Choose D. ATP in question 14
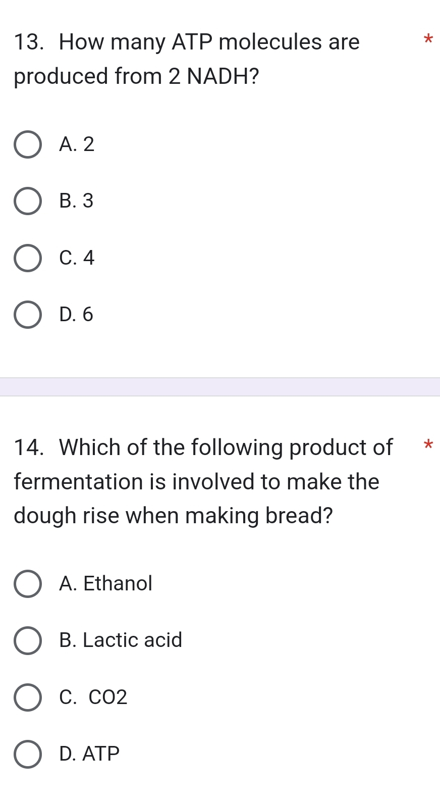This screenshot has width=440, height=800. click(x=28, y=754)
